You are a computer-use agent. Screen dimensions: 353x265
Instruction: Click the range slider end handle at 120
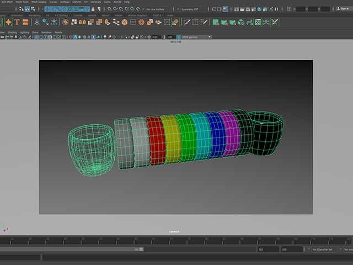tap(141, 249)
